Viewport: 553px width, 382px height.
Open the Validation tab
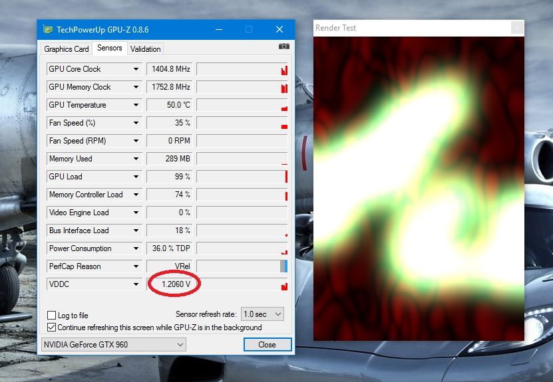coord(145,49)
